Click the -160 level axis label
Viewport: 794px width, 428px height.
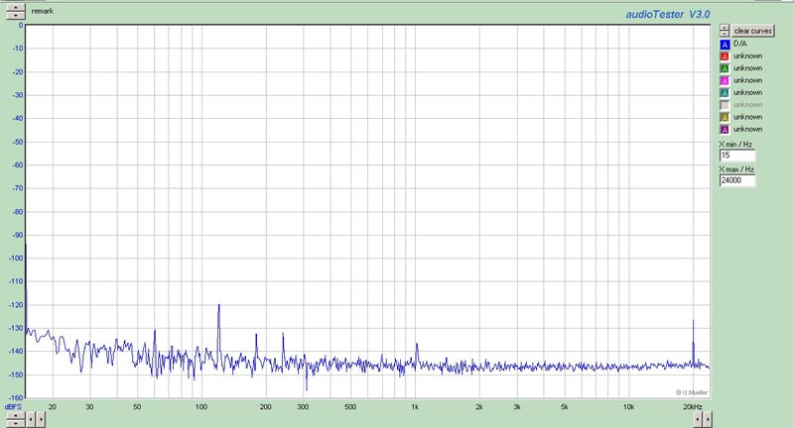tap(15, 398)
